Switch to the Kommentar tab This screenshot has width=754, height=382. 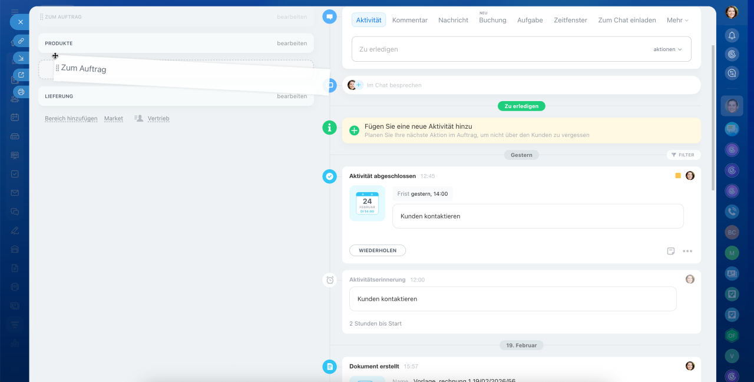click(410, 20)
